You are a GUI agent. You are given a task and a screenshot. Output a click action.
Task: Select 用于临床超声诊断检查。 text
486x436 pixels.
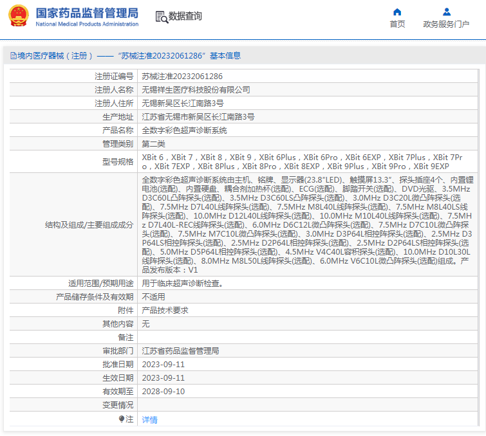(x=183, y=284)
